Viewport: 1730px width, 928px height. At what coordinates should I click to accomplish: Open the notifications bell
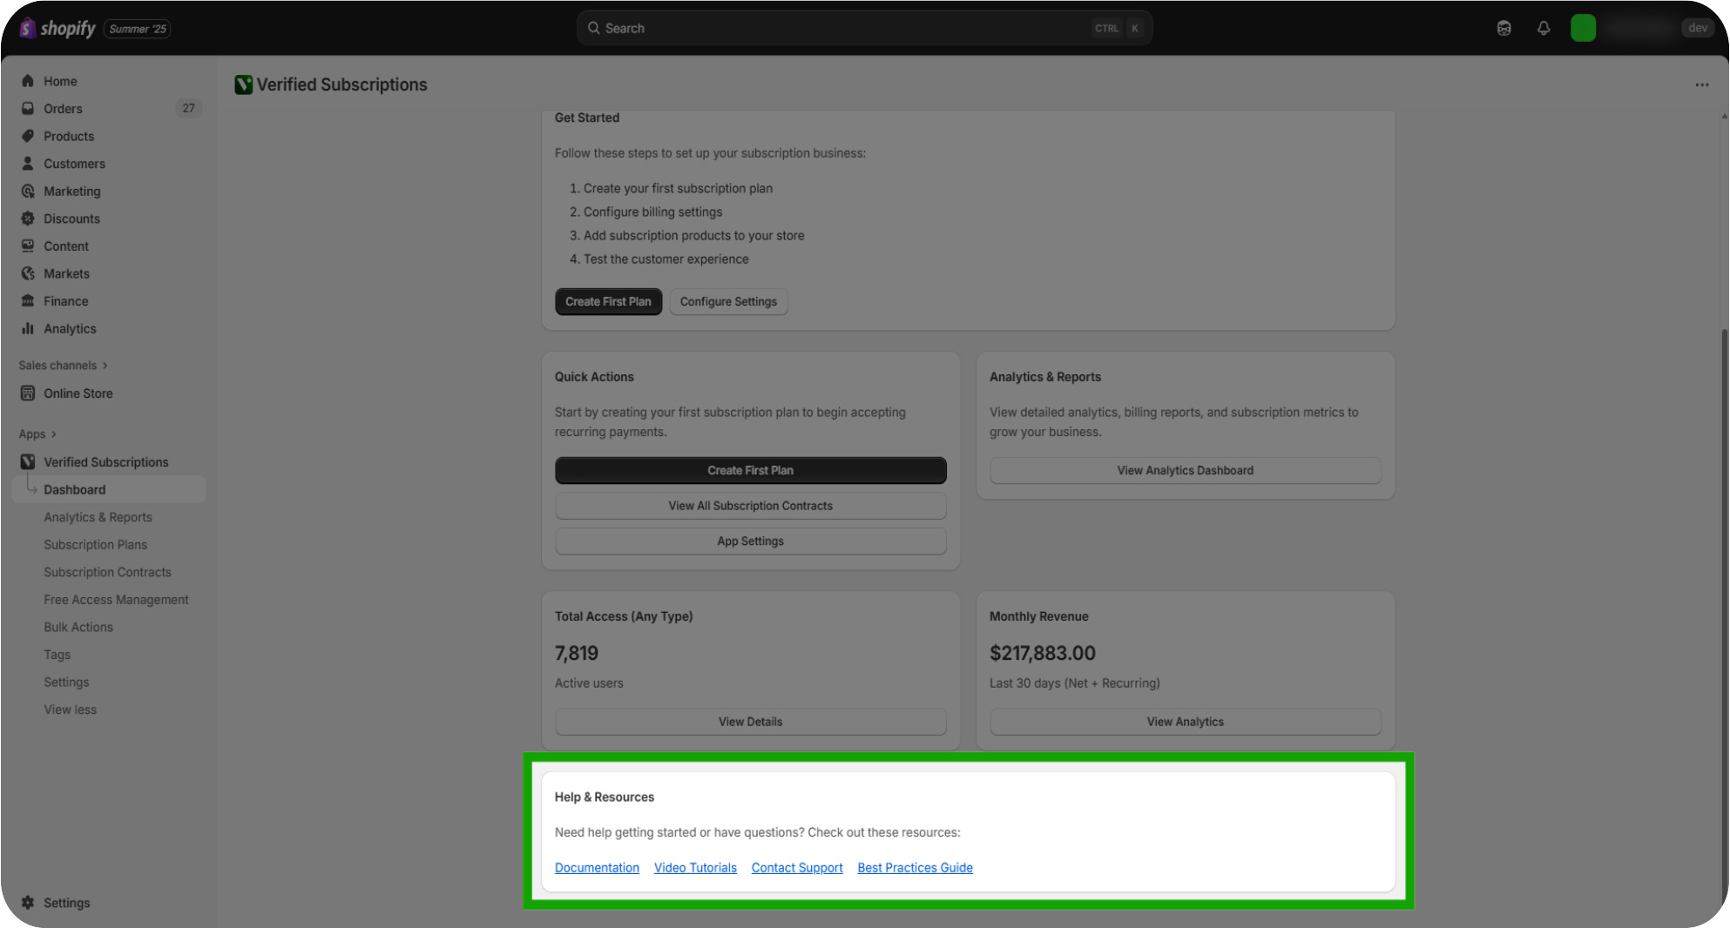(x=1544, y=28)
